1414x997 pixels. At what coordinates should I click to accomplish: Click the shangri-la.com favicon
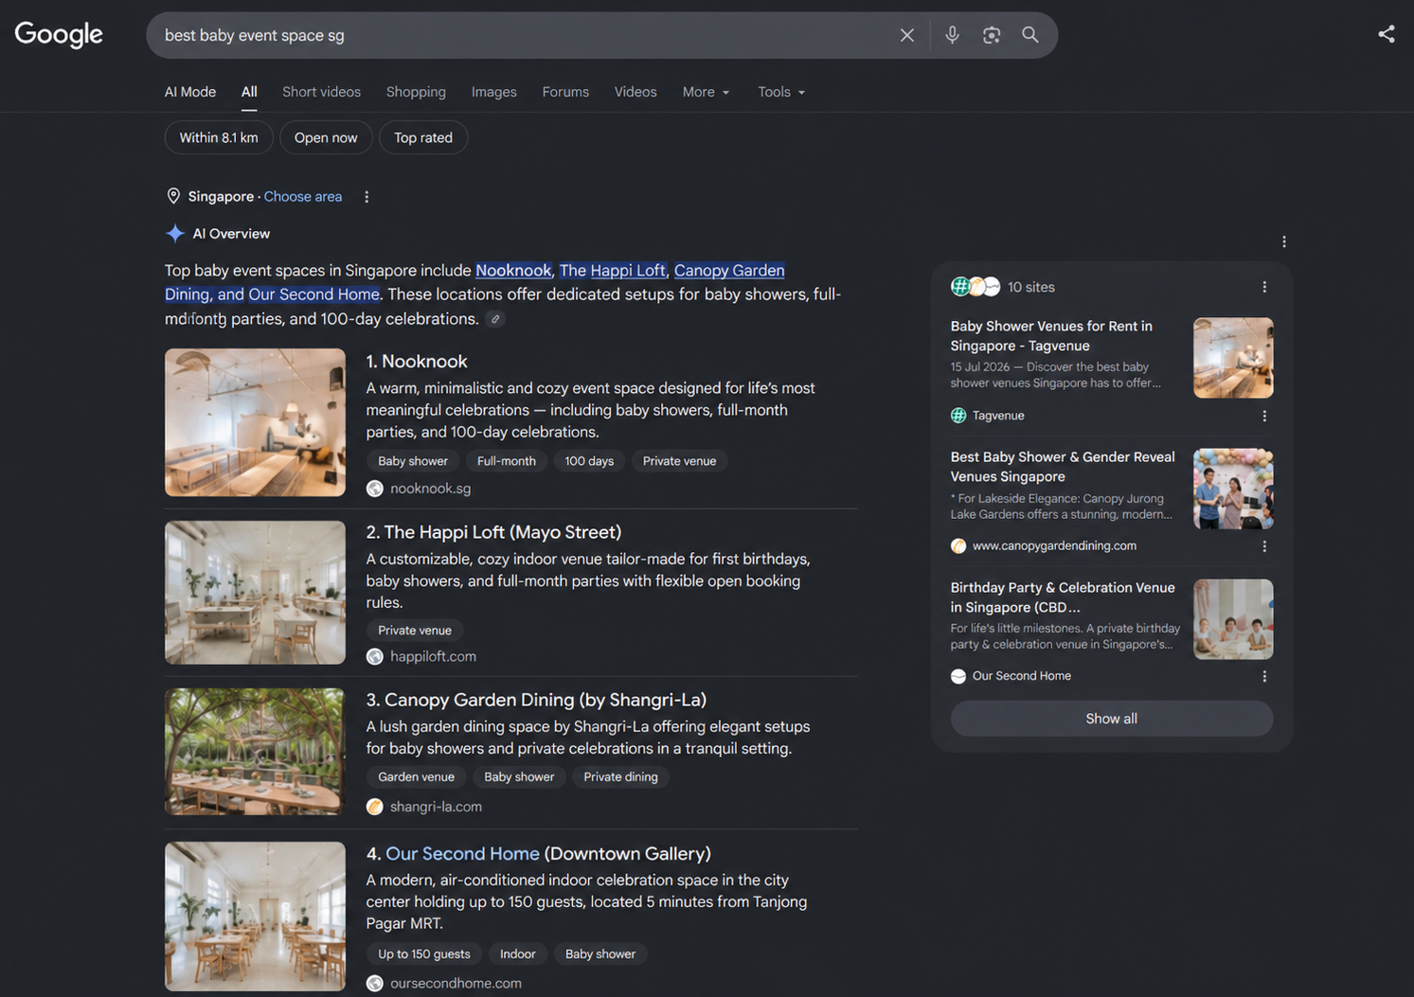(x=375, y=807)
